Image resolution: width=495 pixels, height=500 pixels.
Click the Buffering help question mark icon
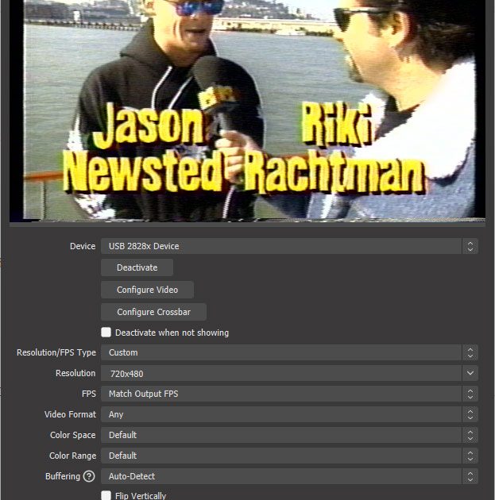point(89,476)
